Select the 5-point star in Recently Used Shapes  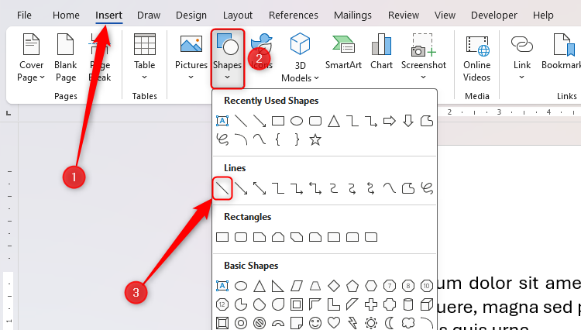pos(315,140)
